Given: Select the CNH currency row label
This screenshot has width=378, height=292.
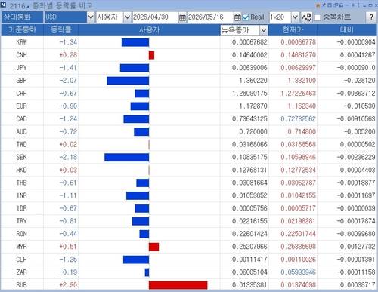Looking at the screenshot, I should coord(21,55).
